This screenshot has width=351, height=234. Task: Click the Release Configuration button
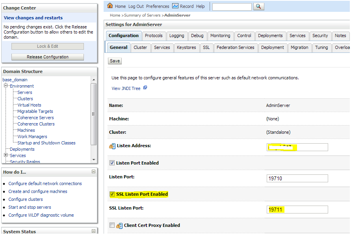tap(48, 57)
